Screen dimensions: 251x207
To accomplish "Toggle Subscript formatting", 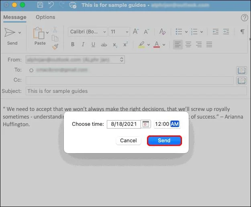I will [115, 45].
